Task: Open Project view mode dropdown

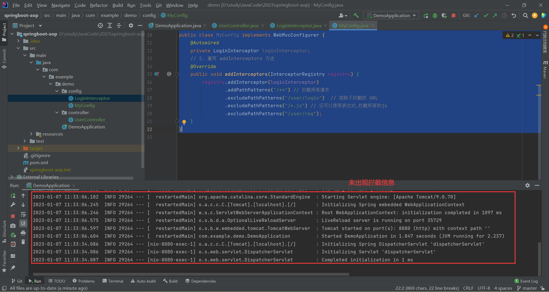Action: click(40, 26)
